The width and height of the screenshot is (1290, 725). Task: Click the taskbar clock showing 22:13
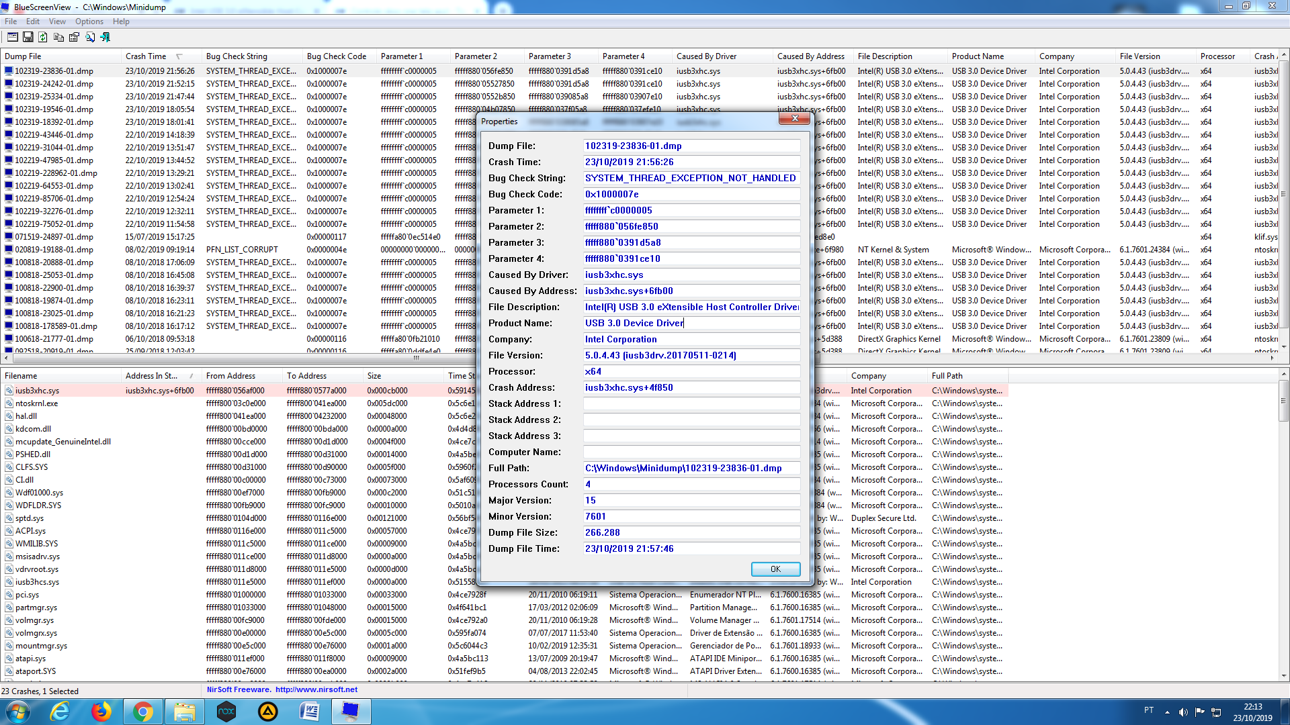coord(1252,712)
